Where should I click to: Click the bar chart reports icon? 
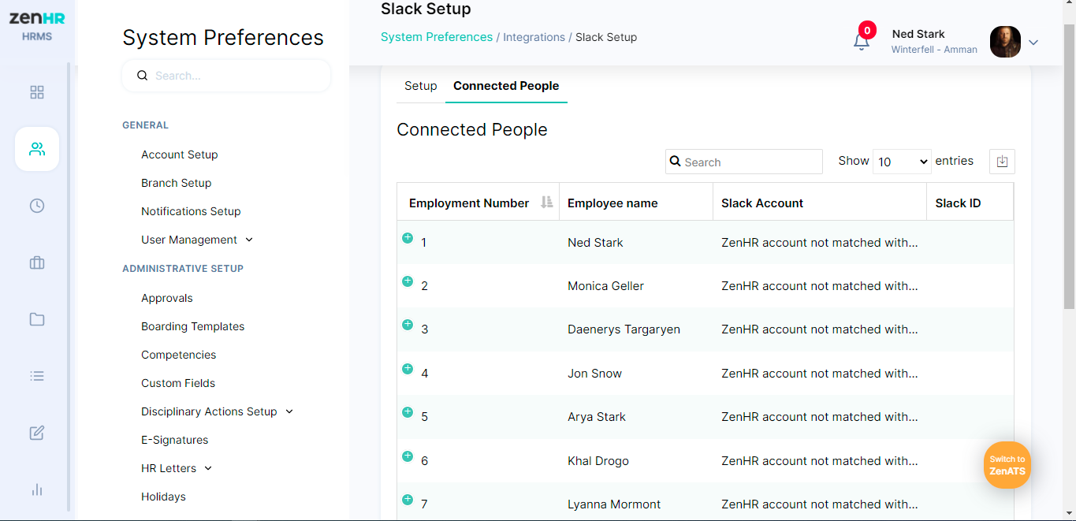click(37, 489)
